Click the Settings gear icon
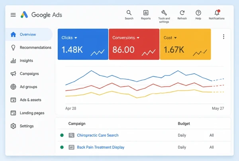This screenshot has width=239, height=161. click(x=13, y=126)
